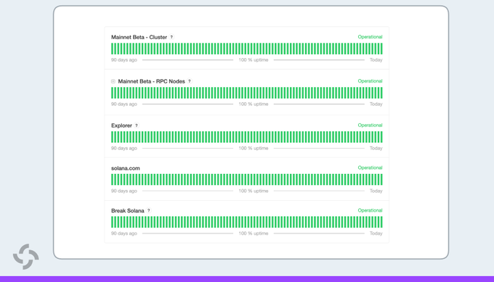Select the Break Solana component title
Viewport: 494px width, 282px height.
pos(128,211)
